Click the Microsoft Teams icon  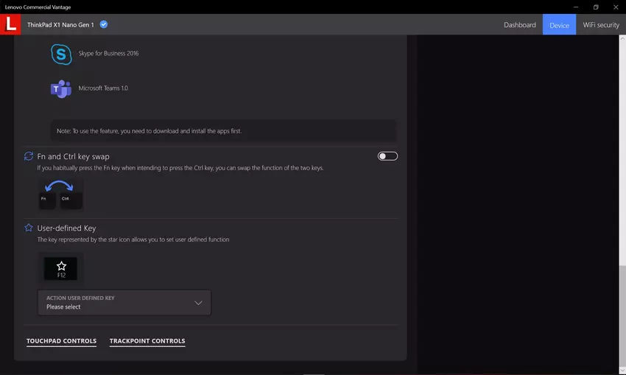click(60, 88)
